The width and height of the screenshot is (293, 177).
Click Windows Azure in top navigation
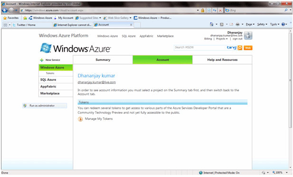(107, 36)
